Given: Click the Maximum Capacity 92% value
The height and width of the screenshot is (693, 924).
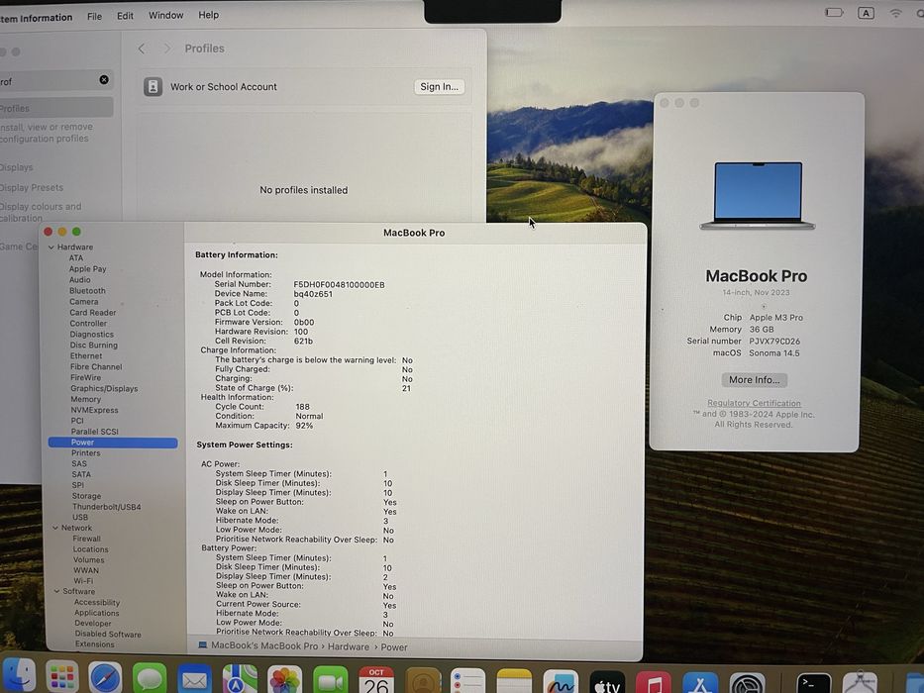Looking at the screenshot, I should click(x=304, y=426).
